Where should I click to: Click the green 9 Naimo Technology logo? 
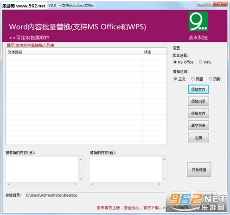click(198, 21)
